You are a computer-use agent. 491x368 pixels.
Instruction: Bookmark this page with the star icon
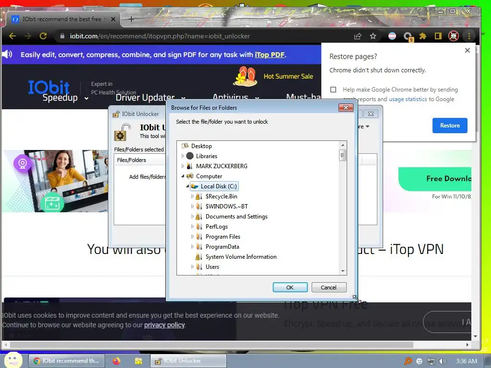pyautogui.click(x=373, y=36)
